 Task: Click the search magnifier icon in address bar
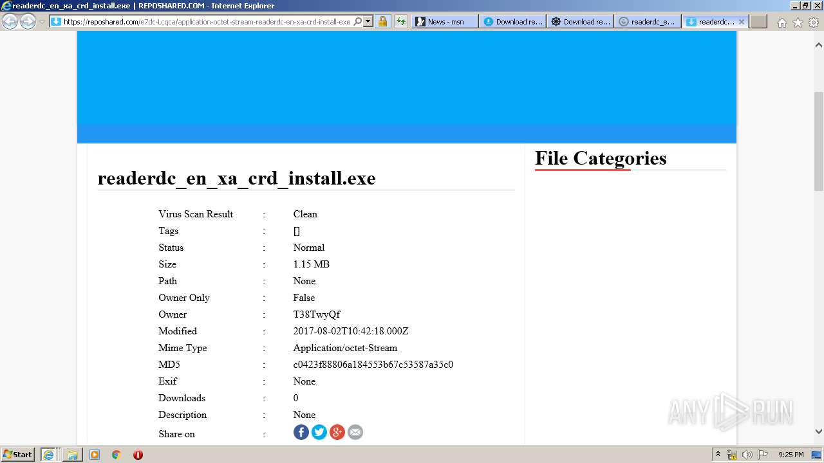click(358, 21)
